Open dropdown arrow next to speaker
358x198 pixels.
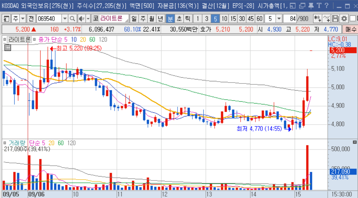point(88,19)
